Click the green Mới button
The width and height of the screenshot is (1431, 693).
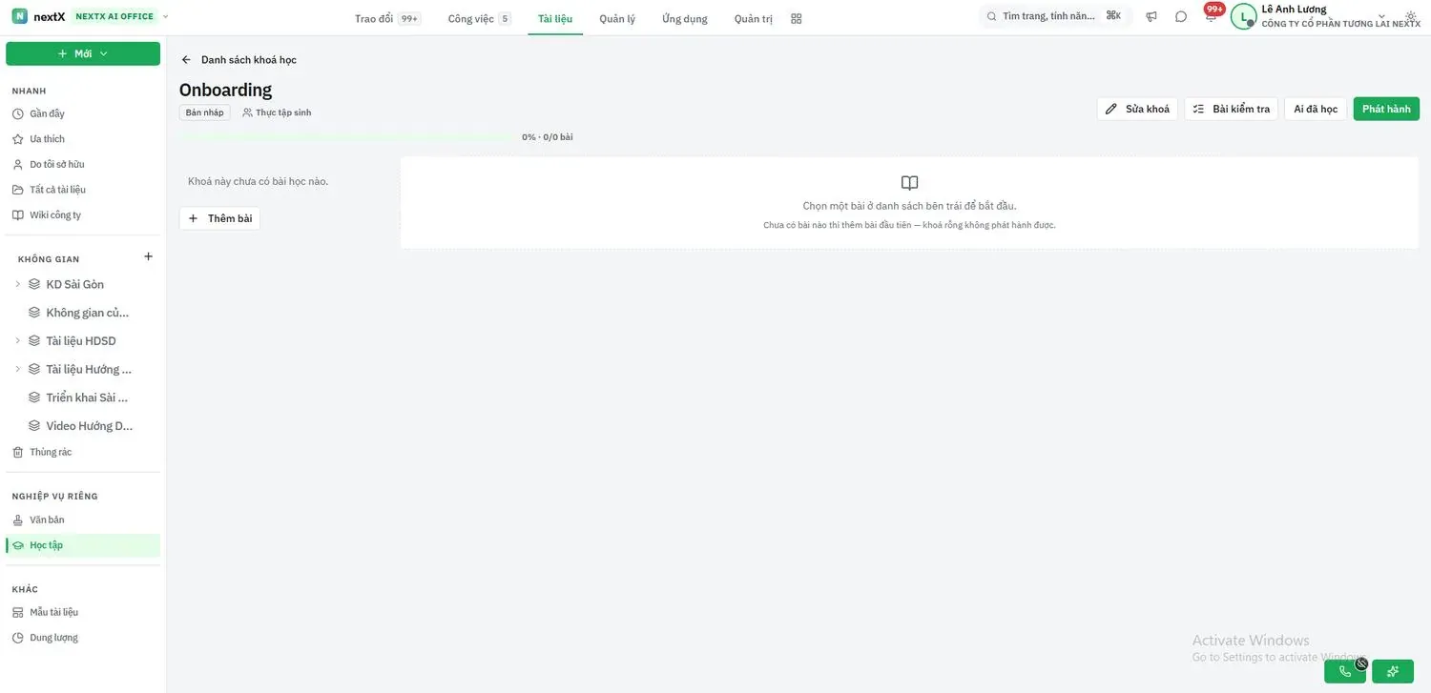83,53
